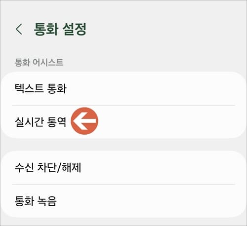
Task: Open the 실시간 통역 setting
Action: 123,122
